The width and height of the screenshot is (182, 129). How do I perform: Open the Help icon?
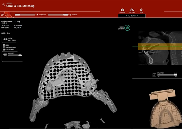(x=141, y=10)
